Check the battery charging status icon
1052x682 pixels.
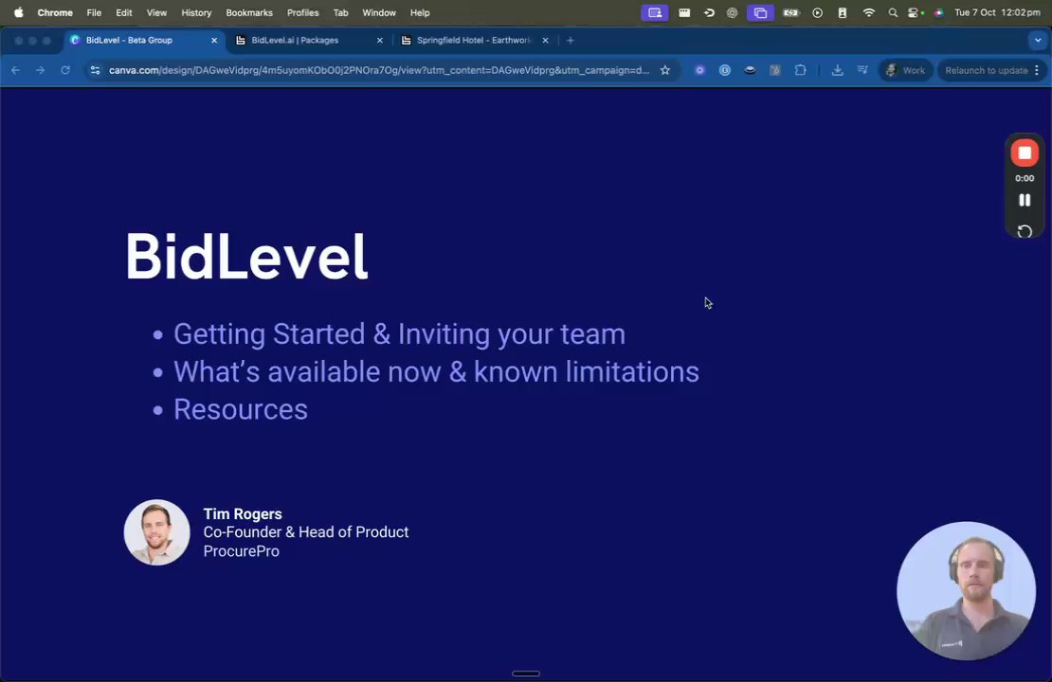791,12
